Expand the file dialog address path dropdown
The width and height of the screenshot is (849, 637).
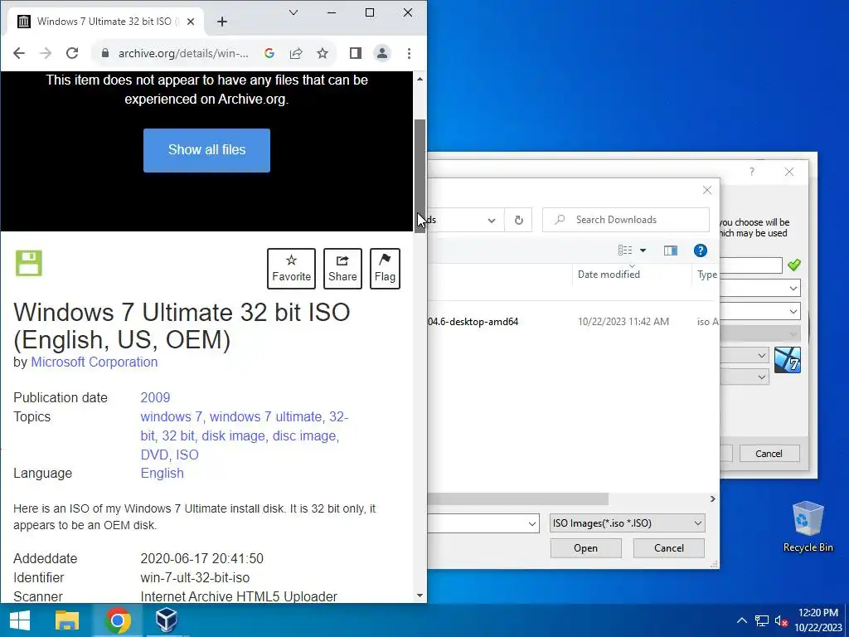491,220
